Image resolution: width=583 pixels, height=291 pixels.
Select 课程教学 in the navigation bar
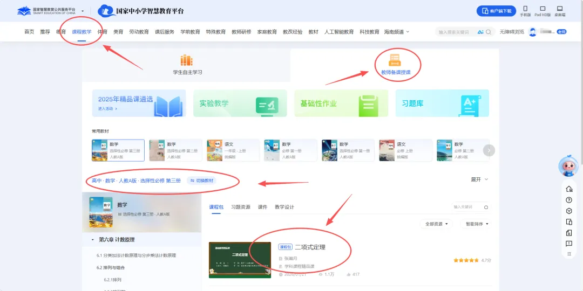pos(82,32)
